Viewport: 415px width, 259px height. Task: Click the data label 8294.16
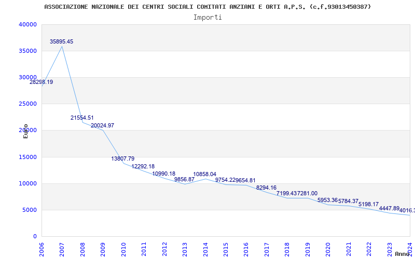(266, 188)
